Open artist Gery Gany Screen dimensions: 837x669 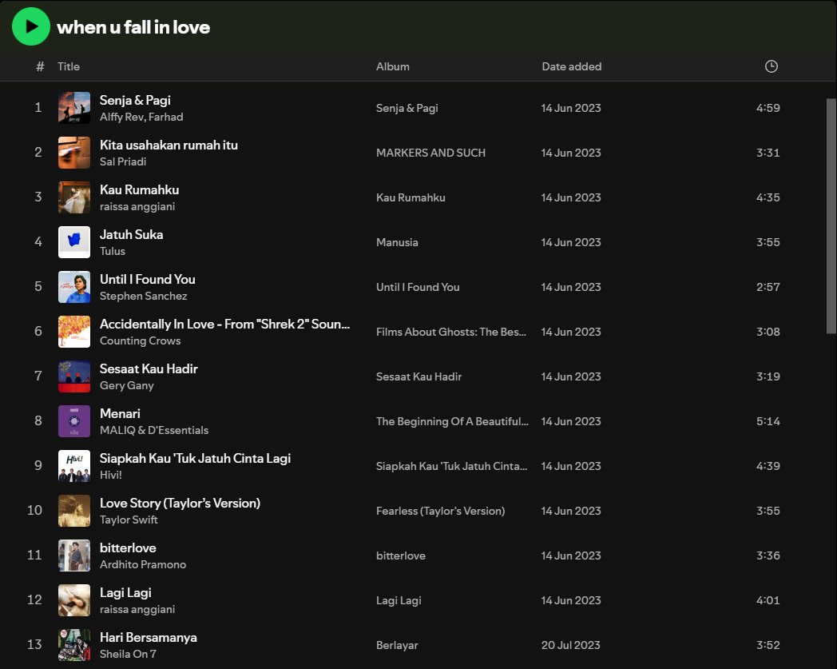(127, 385)
